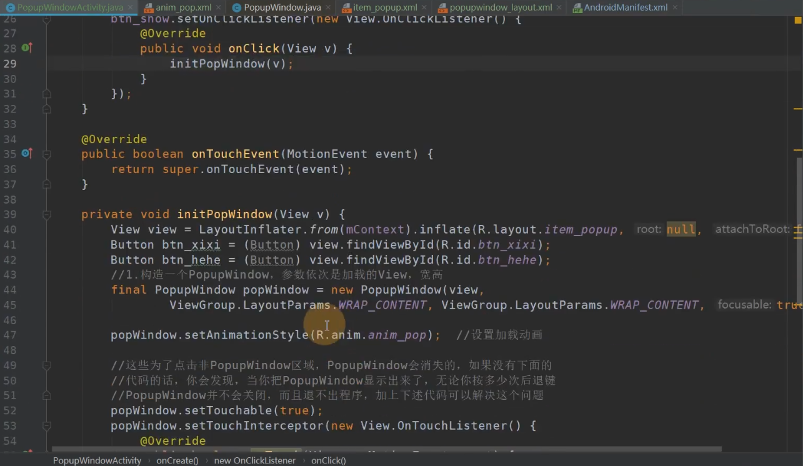Image resolution: width=803 pixels, height=466 pixels.
Task: Open the AndroidManifest.xml tab
Action: pyautogui.click(x=626, y=7)
